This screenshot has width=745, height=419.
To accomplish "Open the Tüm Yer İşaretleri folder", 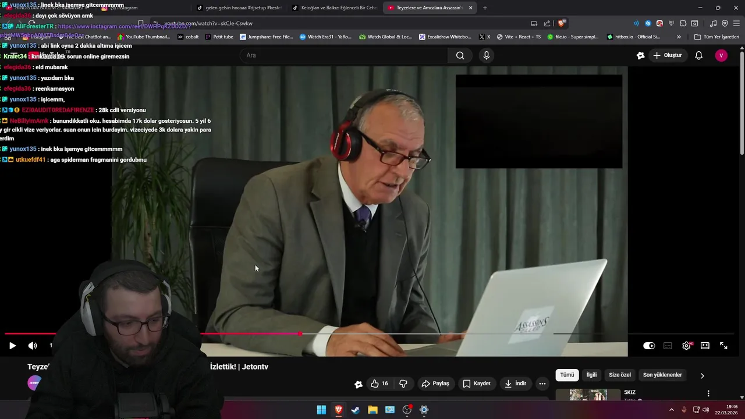I will pos(717,37).
